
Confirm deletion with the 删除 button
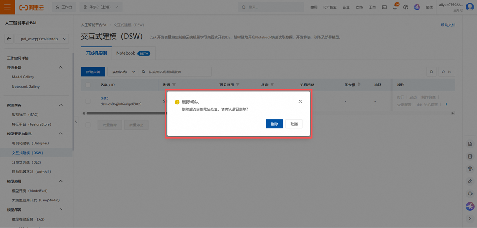pyautogui.click(x=274, y=124)
